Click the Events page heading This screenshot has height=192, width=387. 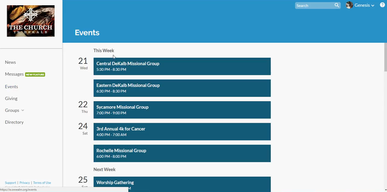click(87, 33)
